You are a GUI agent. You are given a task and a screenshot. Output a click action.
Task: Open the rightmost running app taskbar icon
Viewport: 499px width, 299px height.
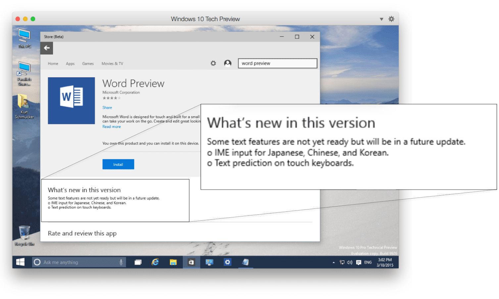245,262
